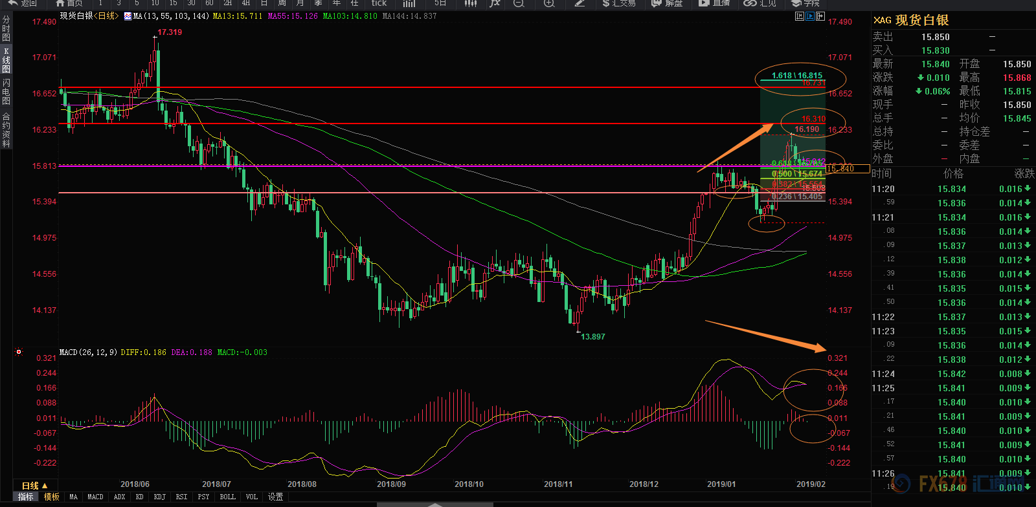Click MACD(26,12,9) parameters label
This screenshot has width=1036, height=507.
88,352
